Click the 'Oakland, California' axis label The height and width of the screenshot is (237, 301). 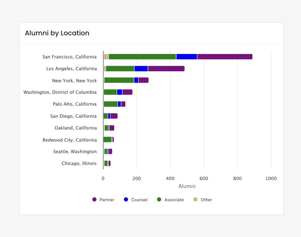[x=76, y=128]
